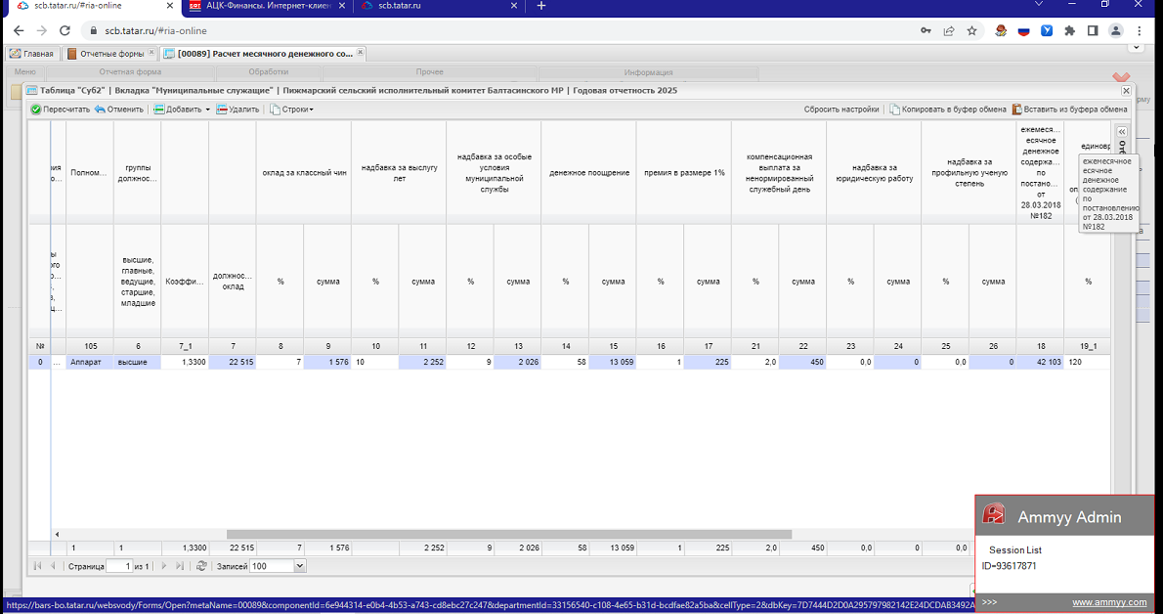Go to next page of records

click(x=164, y=566)
